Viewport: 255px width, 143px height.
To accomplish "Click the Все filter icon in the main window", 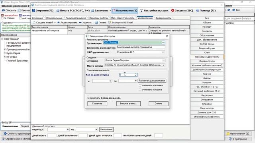I will click(x=234, y=10).
